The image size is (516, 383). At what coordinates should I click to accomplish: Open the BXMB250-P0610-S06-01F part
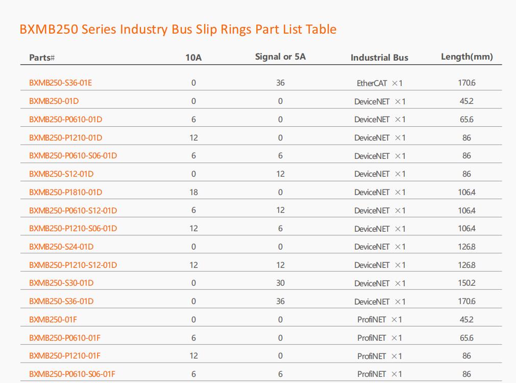[x=72, y=374]
